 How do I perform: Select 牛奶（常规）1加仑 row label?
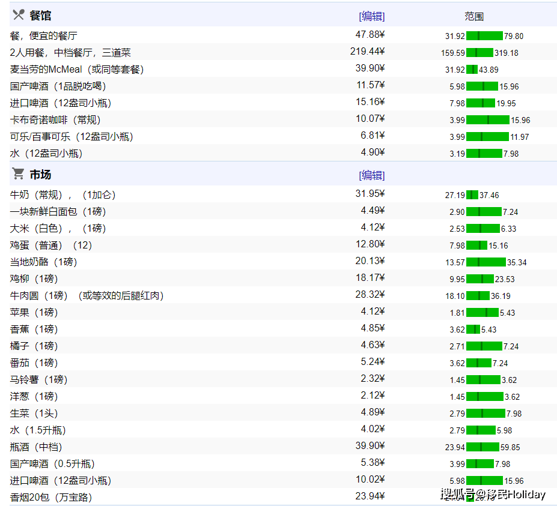(63, 195)
